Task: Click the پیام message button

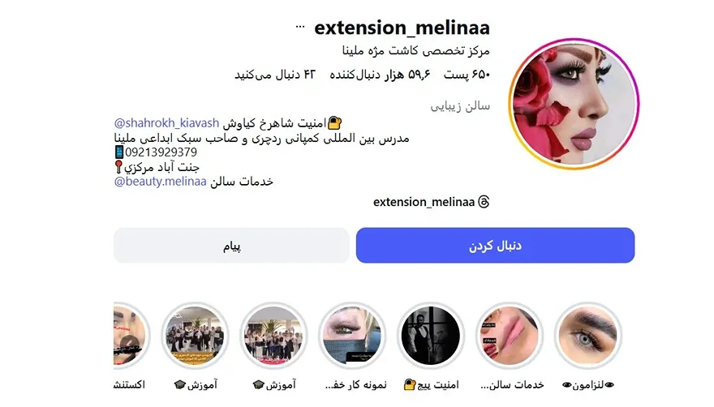Action: click(231, 246)
